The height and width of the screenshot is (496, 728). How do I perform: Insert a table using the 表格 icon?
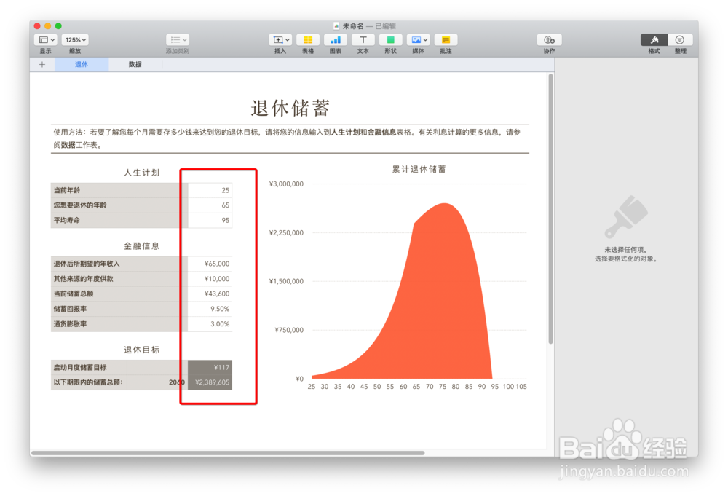(x=307, y=40)
